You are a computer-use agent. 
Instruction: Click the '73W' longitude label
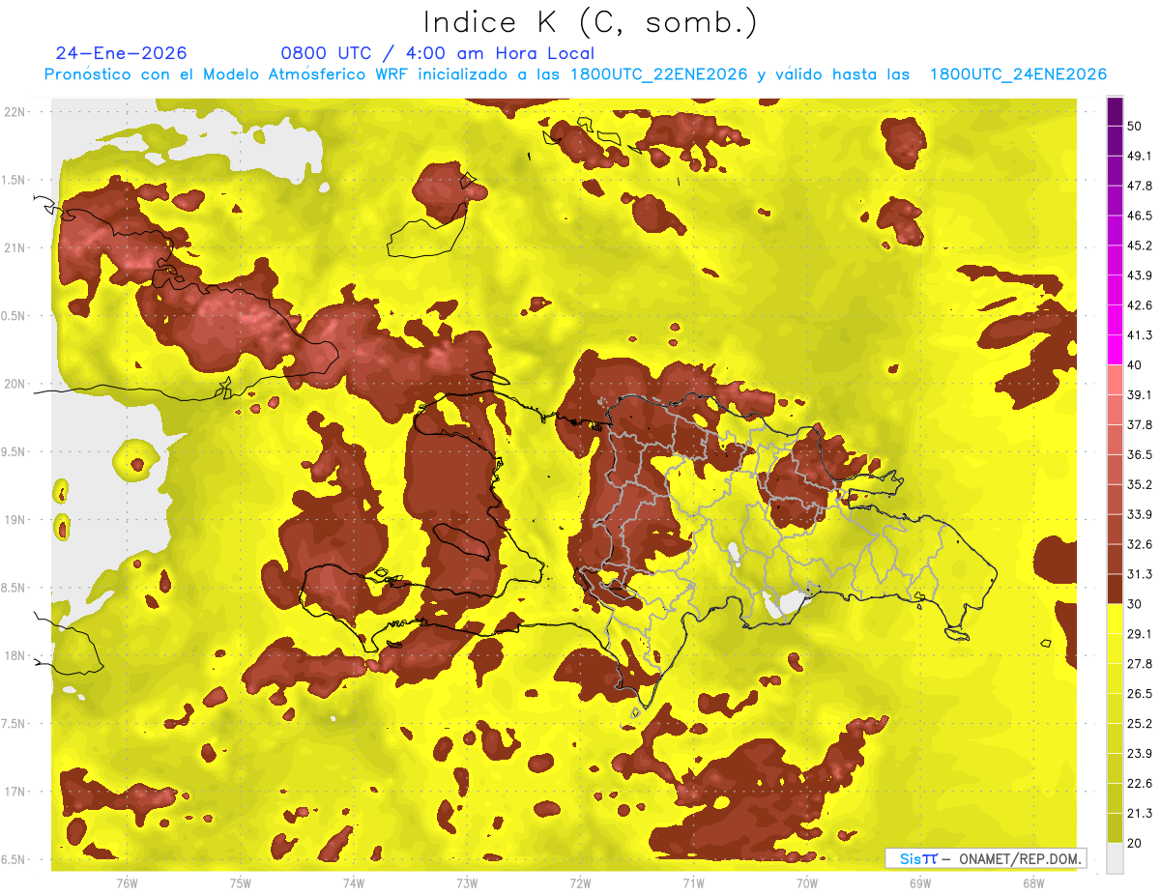pyautogui.click(x=467, y=882)
